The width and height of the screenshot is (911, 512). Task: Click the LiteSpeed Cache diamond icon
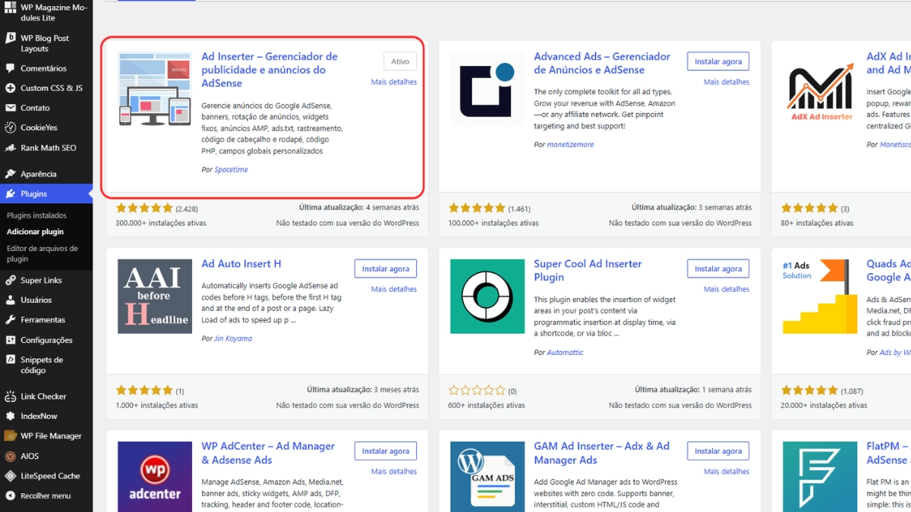[x=10, y=476]
